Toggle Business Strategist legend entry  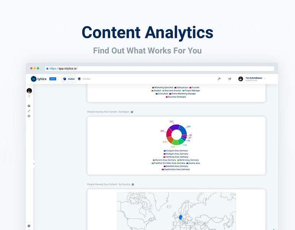coord(176,97)
